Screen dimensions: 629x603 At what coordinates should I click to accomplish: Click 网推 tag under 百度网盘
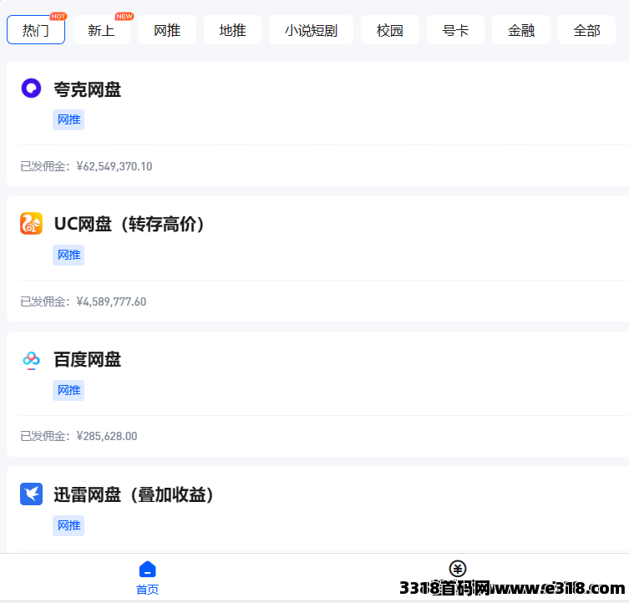(x=68, y=390)
